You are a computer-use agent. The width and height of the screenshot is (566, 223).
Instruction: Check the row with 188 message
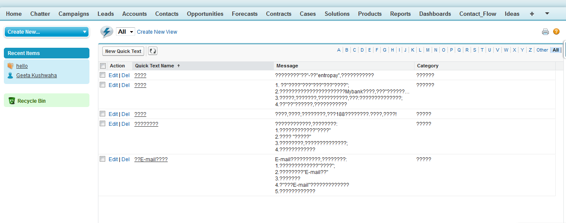[102, 113]
